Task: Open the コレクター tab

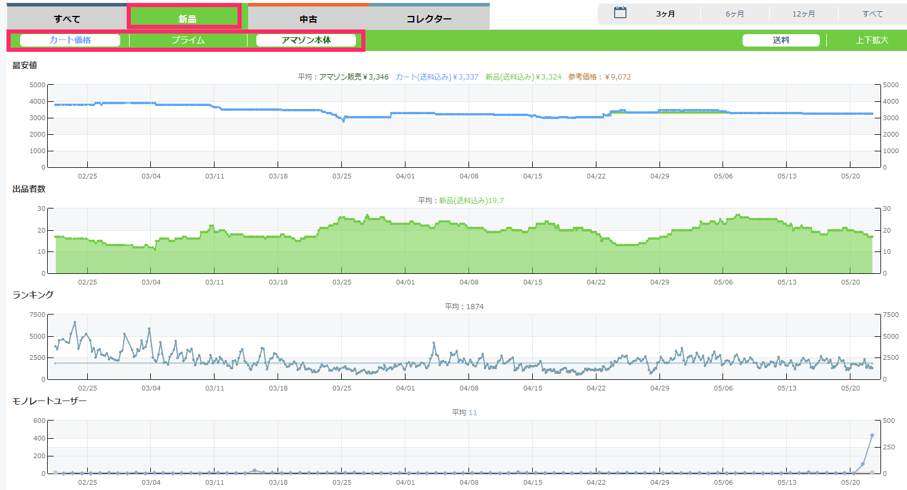Action: tap(429, 19)
